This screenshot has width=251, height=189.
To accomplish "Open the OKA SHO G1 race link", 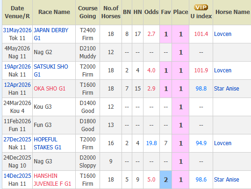I will coord(50,89).
